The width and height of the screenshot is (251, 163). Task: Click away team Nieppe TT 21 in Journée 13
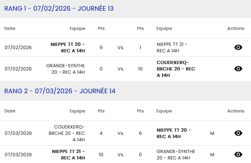click(x=172, y=47)
